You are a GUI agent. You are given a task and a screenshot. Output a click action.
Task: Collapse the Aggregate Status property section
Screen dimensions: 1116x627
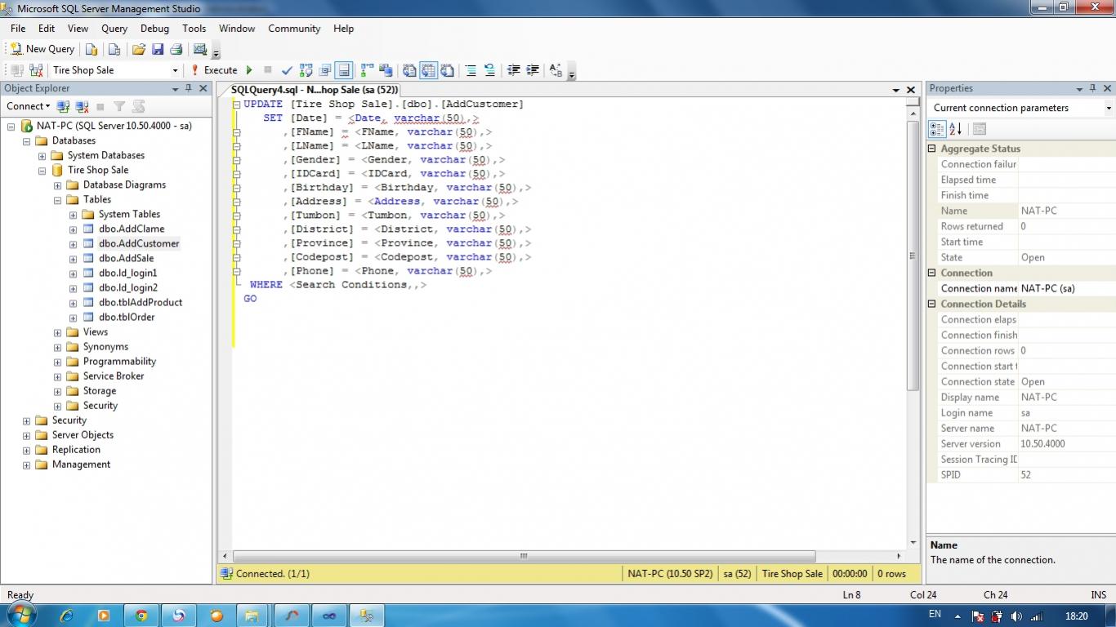(x=932, y=149)
